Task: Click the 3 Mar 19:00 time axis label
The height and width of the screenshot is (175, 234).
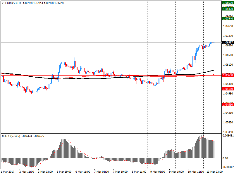Action: [x=64, y=172]
